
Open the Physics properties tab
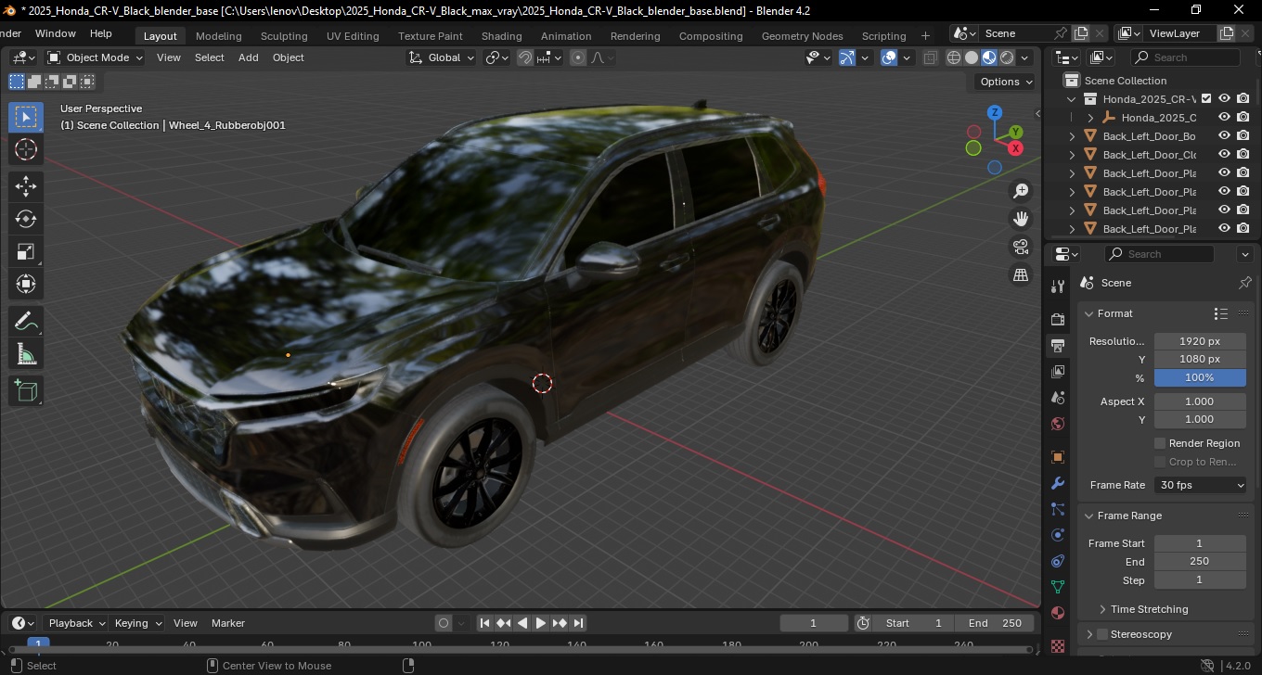[1058, 535]
